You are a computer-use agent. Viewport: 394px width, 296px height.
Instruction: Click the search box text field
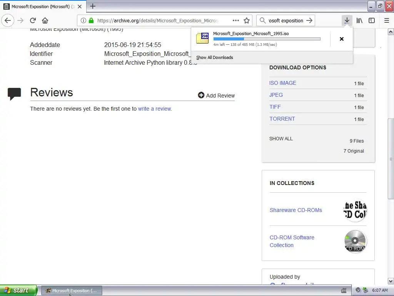coord(286,20)
